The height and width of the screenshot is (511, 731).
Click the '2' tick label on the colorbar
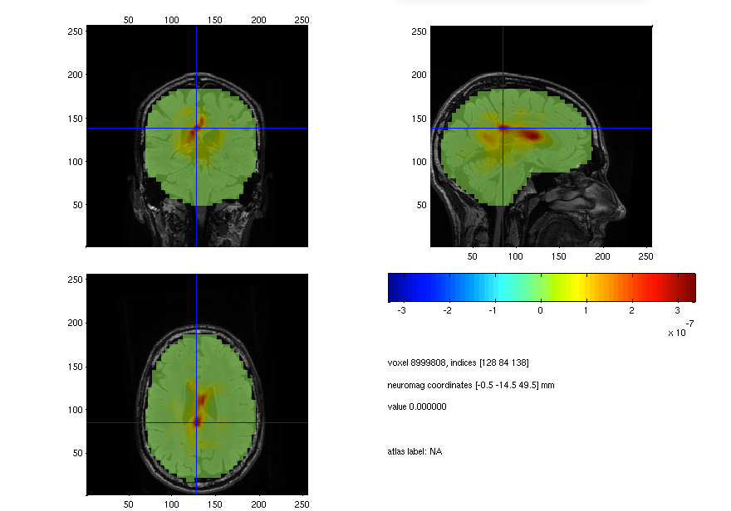pos(631,310)
